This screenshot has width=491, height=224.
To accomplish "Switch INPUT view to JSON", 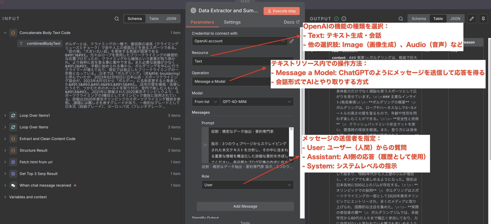I will click(x=171, y=19).
